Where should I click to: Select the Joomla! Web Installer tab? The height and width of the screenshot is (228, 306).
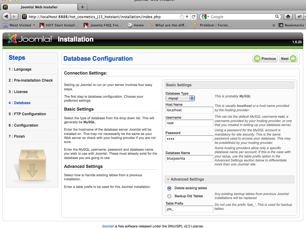point(39,7)
